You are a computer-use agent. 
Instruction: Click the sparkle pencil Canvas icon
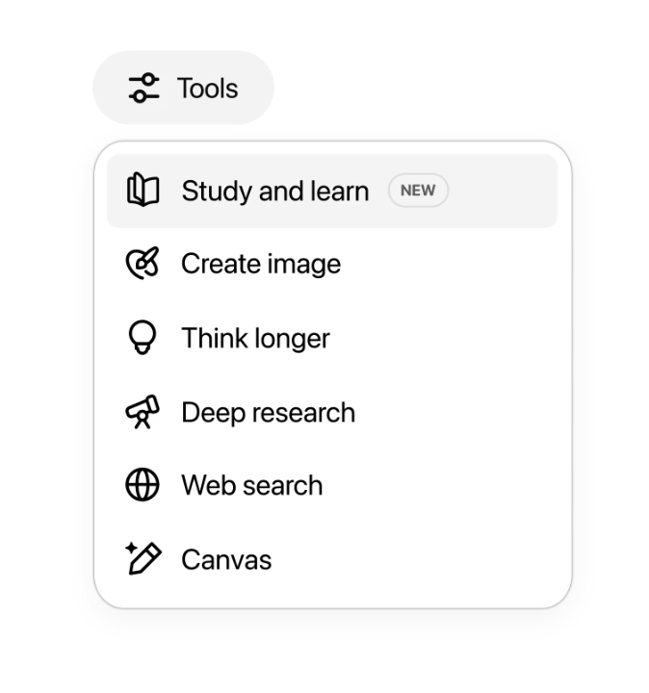coord(143,558)
